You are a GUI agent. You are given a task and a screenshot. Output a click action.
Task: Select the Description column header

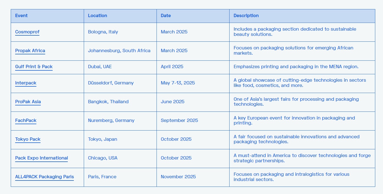tap(302, 16)
